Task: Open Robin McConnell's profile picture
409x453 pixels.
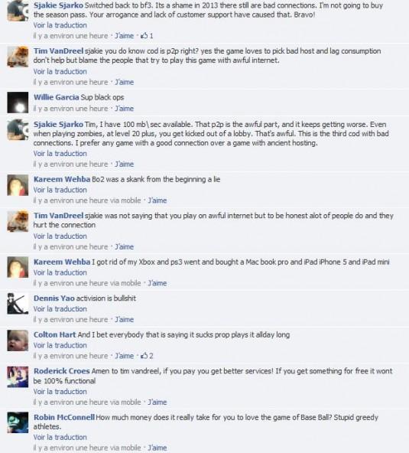Action: point(18,422)
